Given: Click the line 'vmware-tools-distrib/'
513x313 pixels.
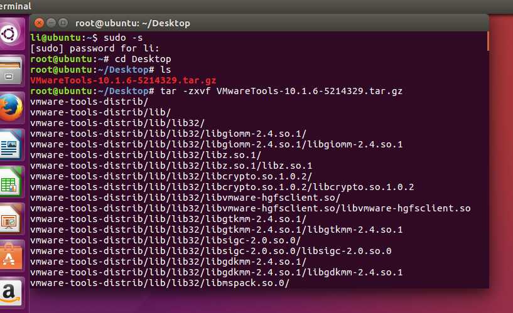Looking at the screenshot, I should tap(89, 102).
